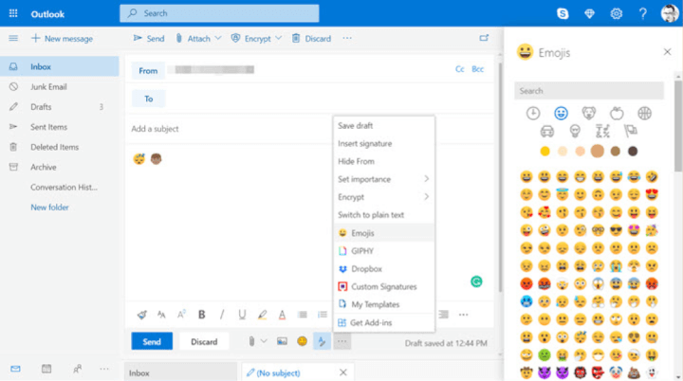
Task: Switch to Mail view in bottom-left
Action: tap(15, 369)
